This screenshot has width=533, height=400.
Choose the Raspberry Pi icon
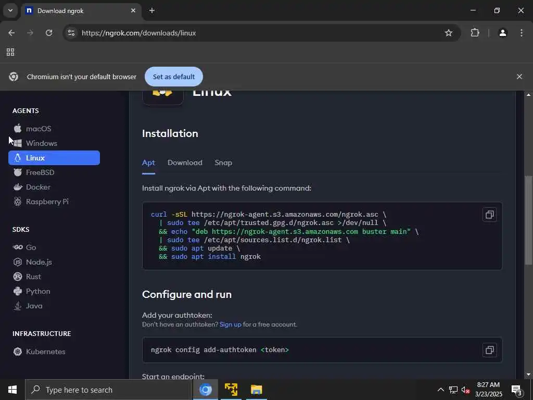[x=18, y=202]
